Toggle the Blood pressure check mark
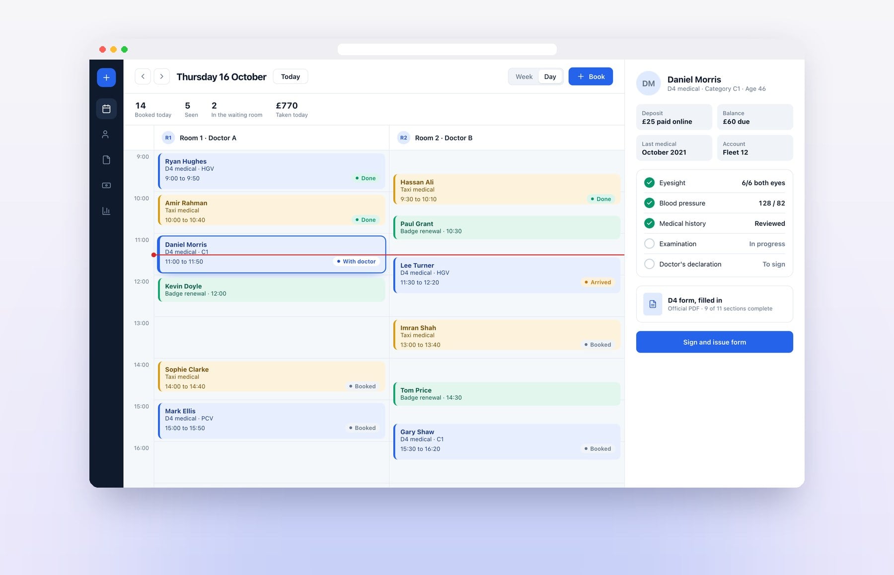The width and height of the screenshot is (894, 575). point(649,203)
